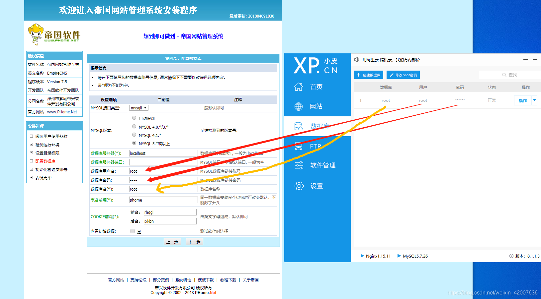Viewport: 541px width, 299px height.
Task: Click the Nginx1.15.11 play arrow icon
Action: [362, 256]
